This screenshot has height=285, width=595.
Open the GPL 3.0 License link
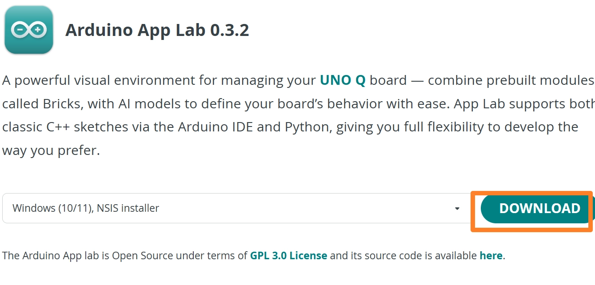(x=288, y=256)
